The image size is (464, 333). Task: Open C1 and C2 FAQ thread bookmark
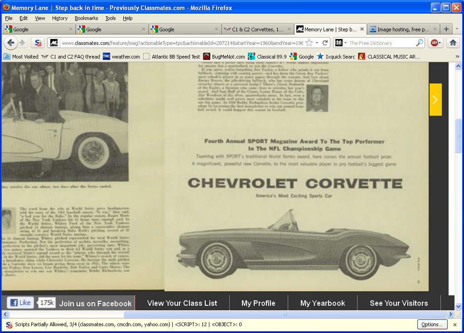[x=71, y=57]
